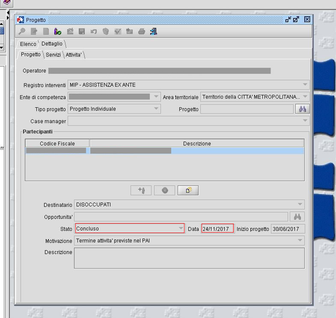The image size is (336, 318).
Task: Click the shield toolbar icon
Action: tap(106, 32)
